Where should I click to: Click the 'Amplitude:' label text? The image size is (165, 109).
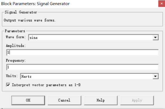coord(16,46)
